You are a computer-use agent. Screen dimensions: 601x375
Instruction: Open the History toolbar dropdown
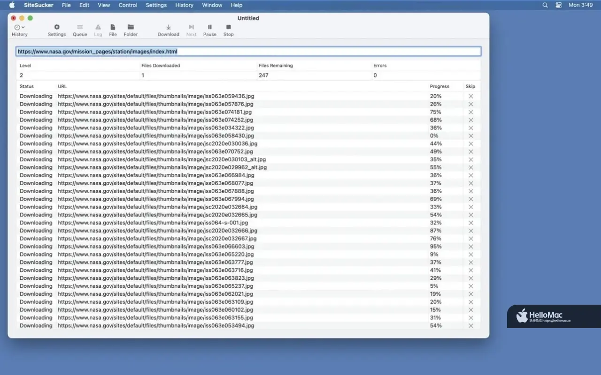[19, 30]
